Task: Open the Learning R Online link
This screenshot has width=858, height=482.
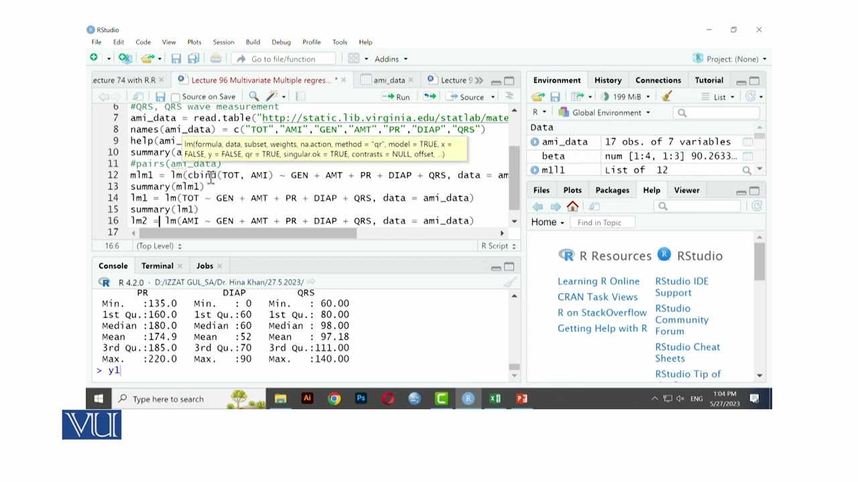Action: (599, 281)
